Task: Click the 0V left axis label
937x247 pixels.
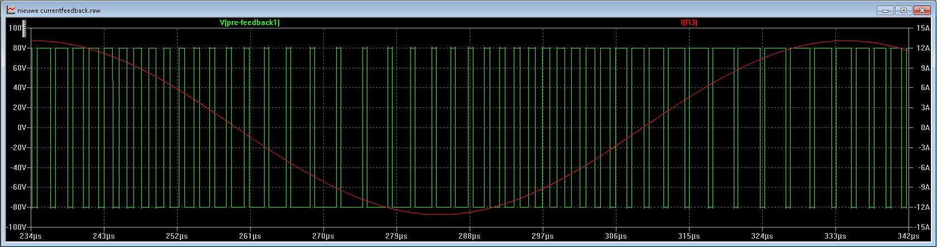Action: (21, 128)
